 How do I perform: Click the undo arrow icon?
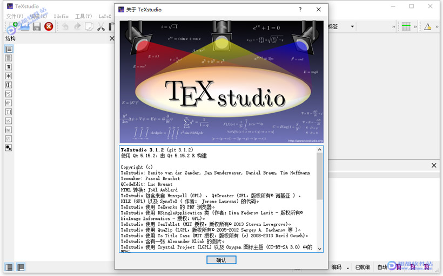pos(65,27)
